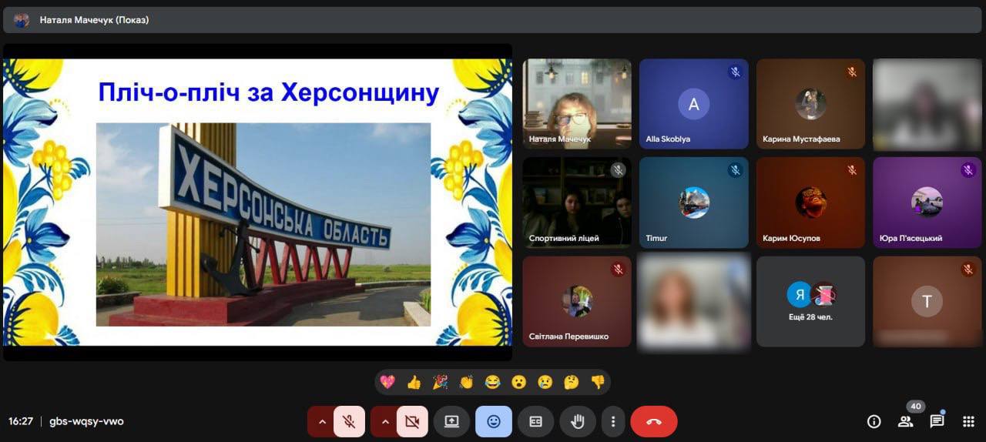Unmute the microphone button
This screenshot has height=442, width=986.
pos(349,421)
